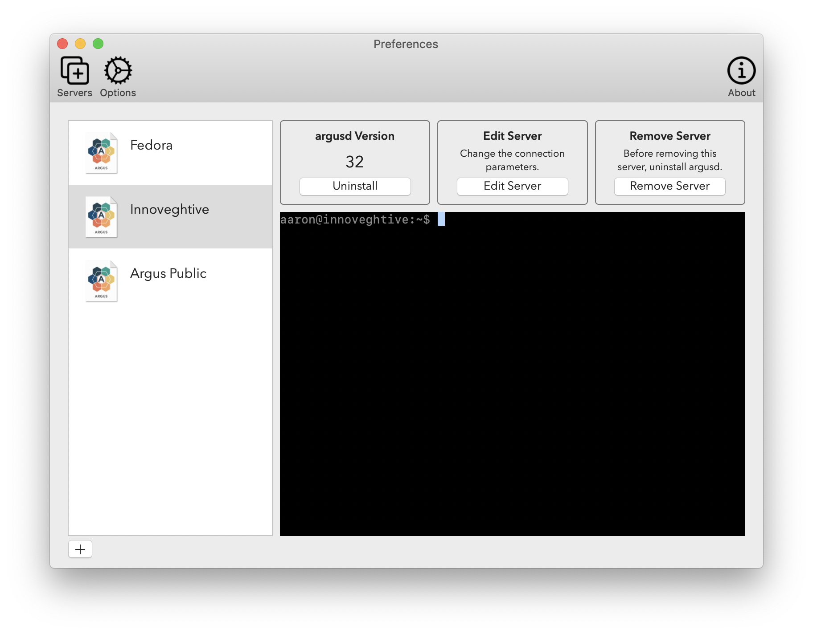Click the Innoveghtive server Argus icon
813x634 pixels.
(x=102, y=217)
